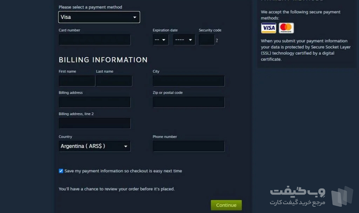Click the 'Zip or postal code' label
The image size is (359, 213).
(168, 92)
